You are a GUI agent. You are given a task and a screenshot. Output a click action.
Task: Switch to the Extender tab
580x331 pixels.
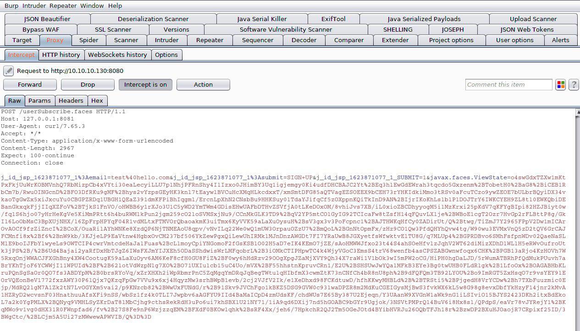pyautogui.click(x=395, y=40)
